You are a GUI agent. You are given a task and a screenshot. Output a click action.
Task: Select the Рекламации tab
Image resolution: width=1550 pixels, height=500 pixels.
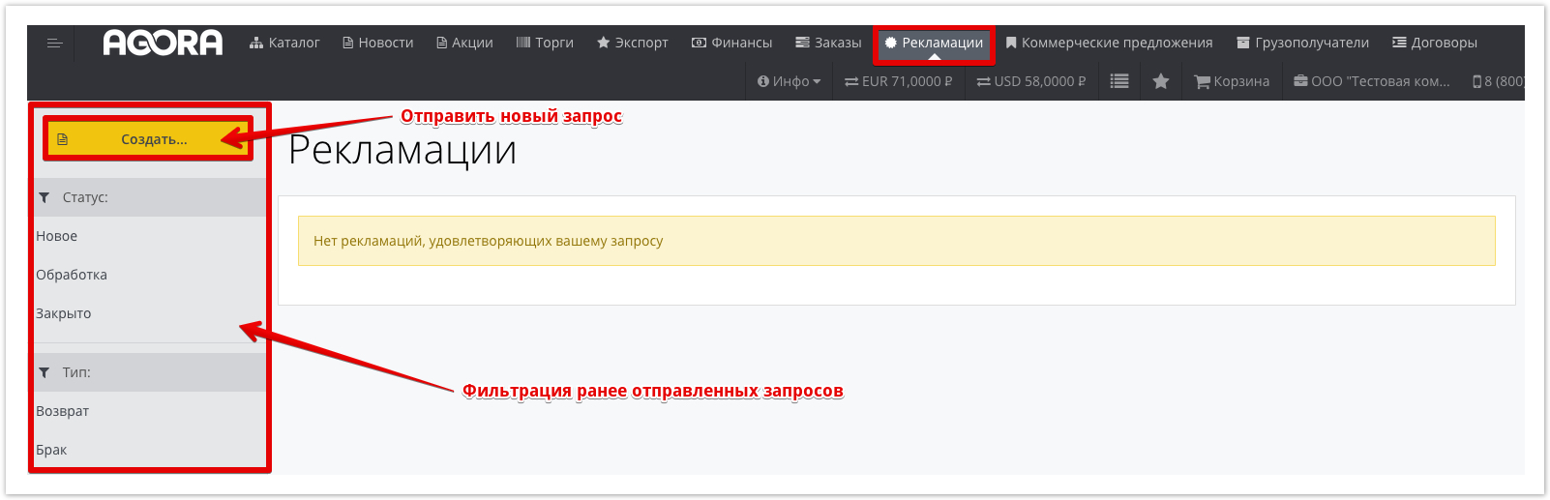pos(934,43)
